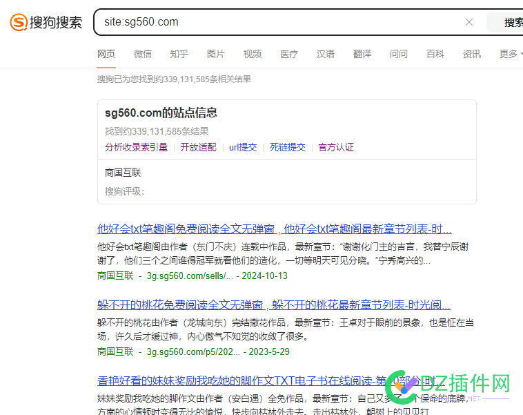523x415 pixels.
Task: Select the 医疗 tab
Action: (x=289, y=54)
